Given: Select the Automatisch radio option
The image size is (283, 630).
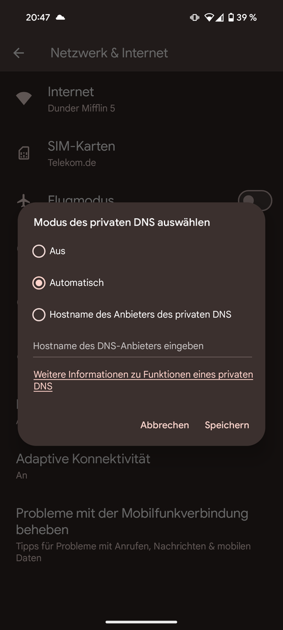Looking at the screenshot, I should coord(39,283).
